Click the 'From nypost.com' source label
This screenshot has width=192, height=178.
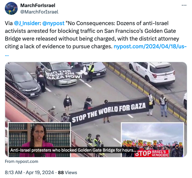pos(22,162)
